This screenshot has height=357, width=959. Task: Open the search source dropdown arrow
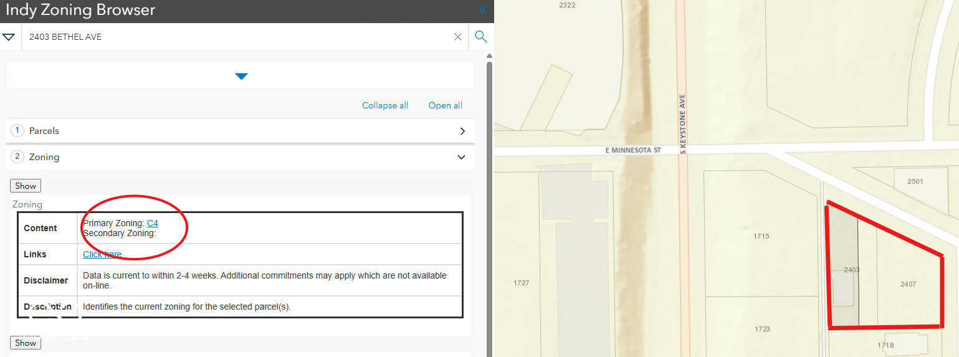click(x=9, y=37)
